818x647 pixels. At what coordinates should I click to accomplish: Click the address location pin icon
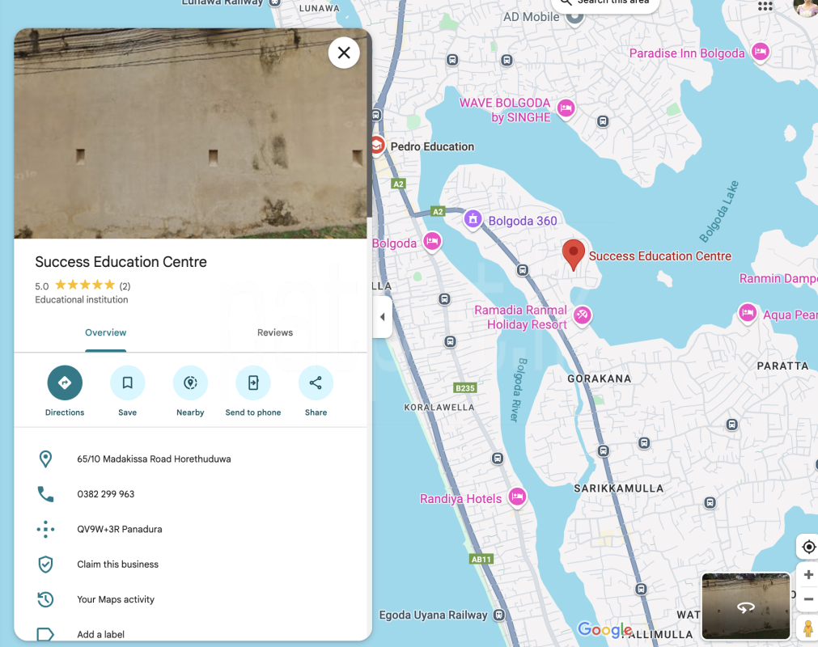click(x=45, y=459)
